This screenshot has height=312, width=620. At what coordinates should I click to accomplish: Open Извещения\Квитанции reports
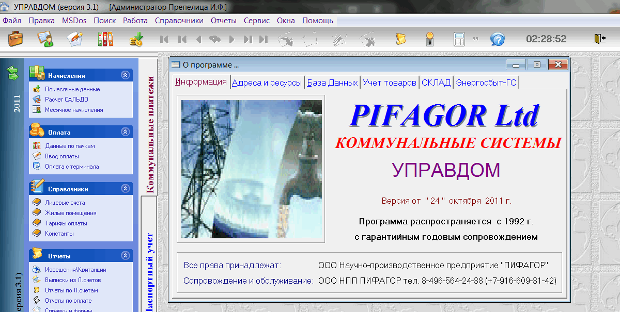click(x=75, y=270)
